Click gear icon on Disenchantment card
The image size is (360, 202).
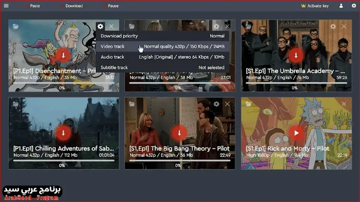click(101, 26)
